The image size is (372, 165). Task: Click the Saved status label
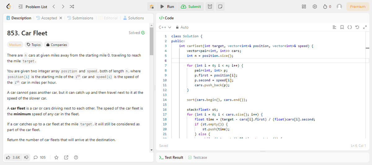click(163, 146)
